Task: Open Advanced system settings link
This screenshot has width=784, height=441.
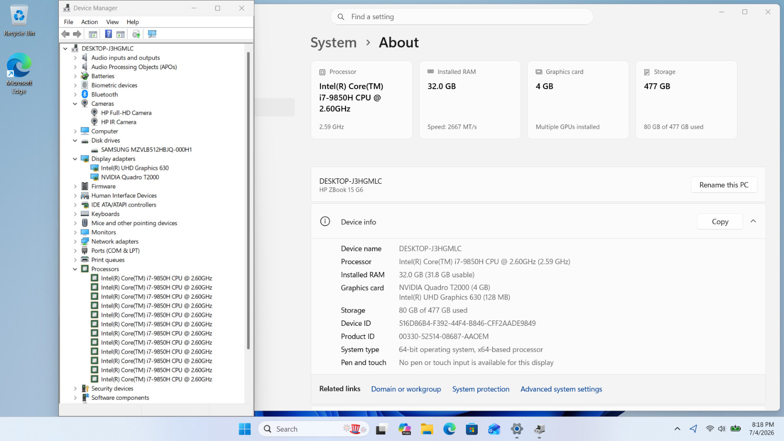Action: (561, 389)
